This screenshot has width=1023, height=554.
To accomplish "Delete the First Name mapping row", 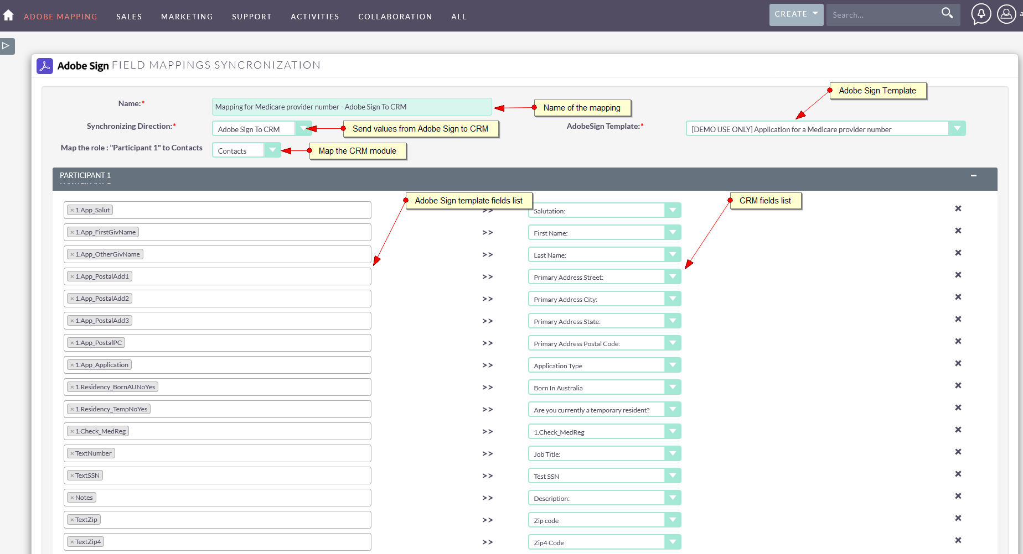I will tap(958, 231).
